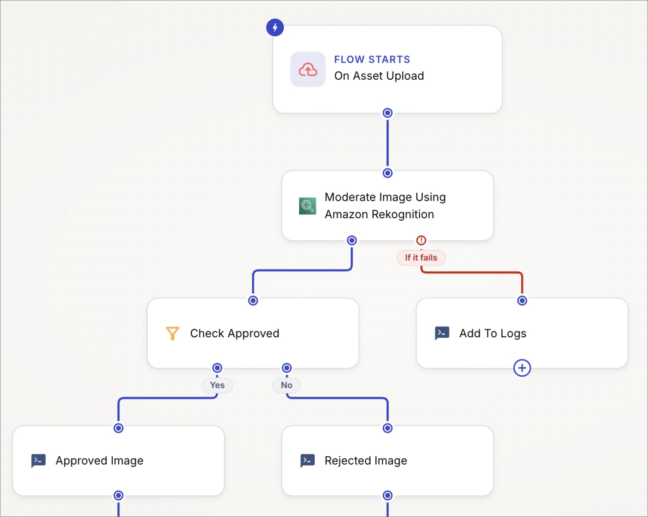The image size is (648, 517).
Task: Click the "Rejected Image" text
Action: pyautogui.click(x=366, y=460)
